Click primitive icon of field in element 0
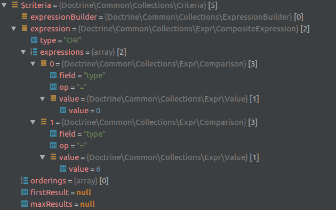Viewport: 336px width, 210px height. pyautogui.click(x=53, y=75)
